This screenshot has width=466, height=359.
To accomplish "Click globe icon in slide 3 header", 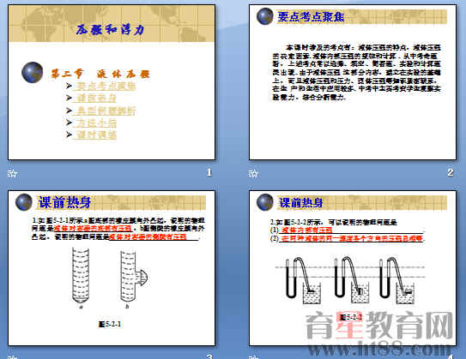I will point(24,202).
